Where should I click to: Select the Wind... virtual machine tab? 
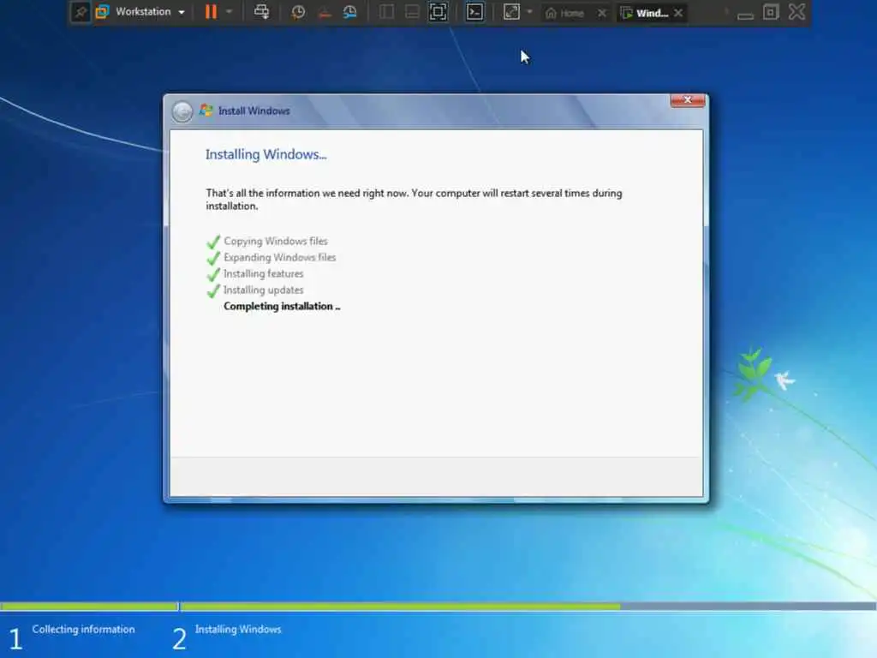pyautogui.click(x=645, y=13)
